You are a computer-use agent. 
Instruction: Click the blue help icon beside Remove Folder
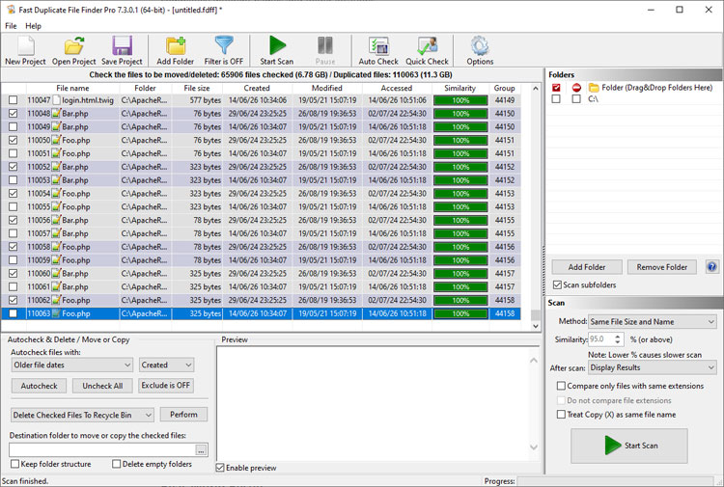pyautogui.click(x=711, y=266)
